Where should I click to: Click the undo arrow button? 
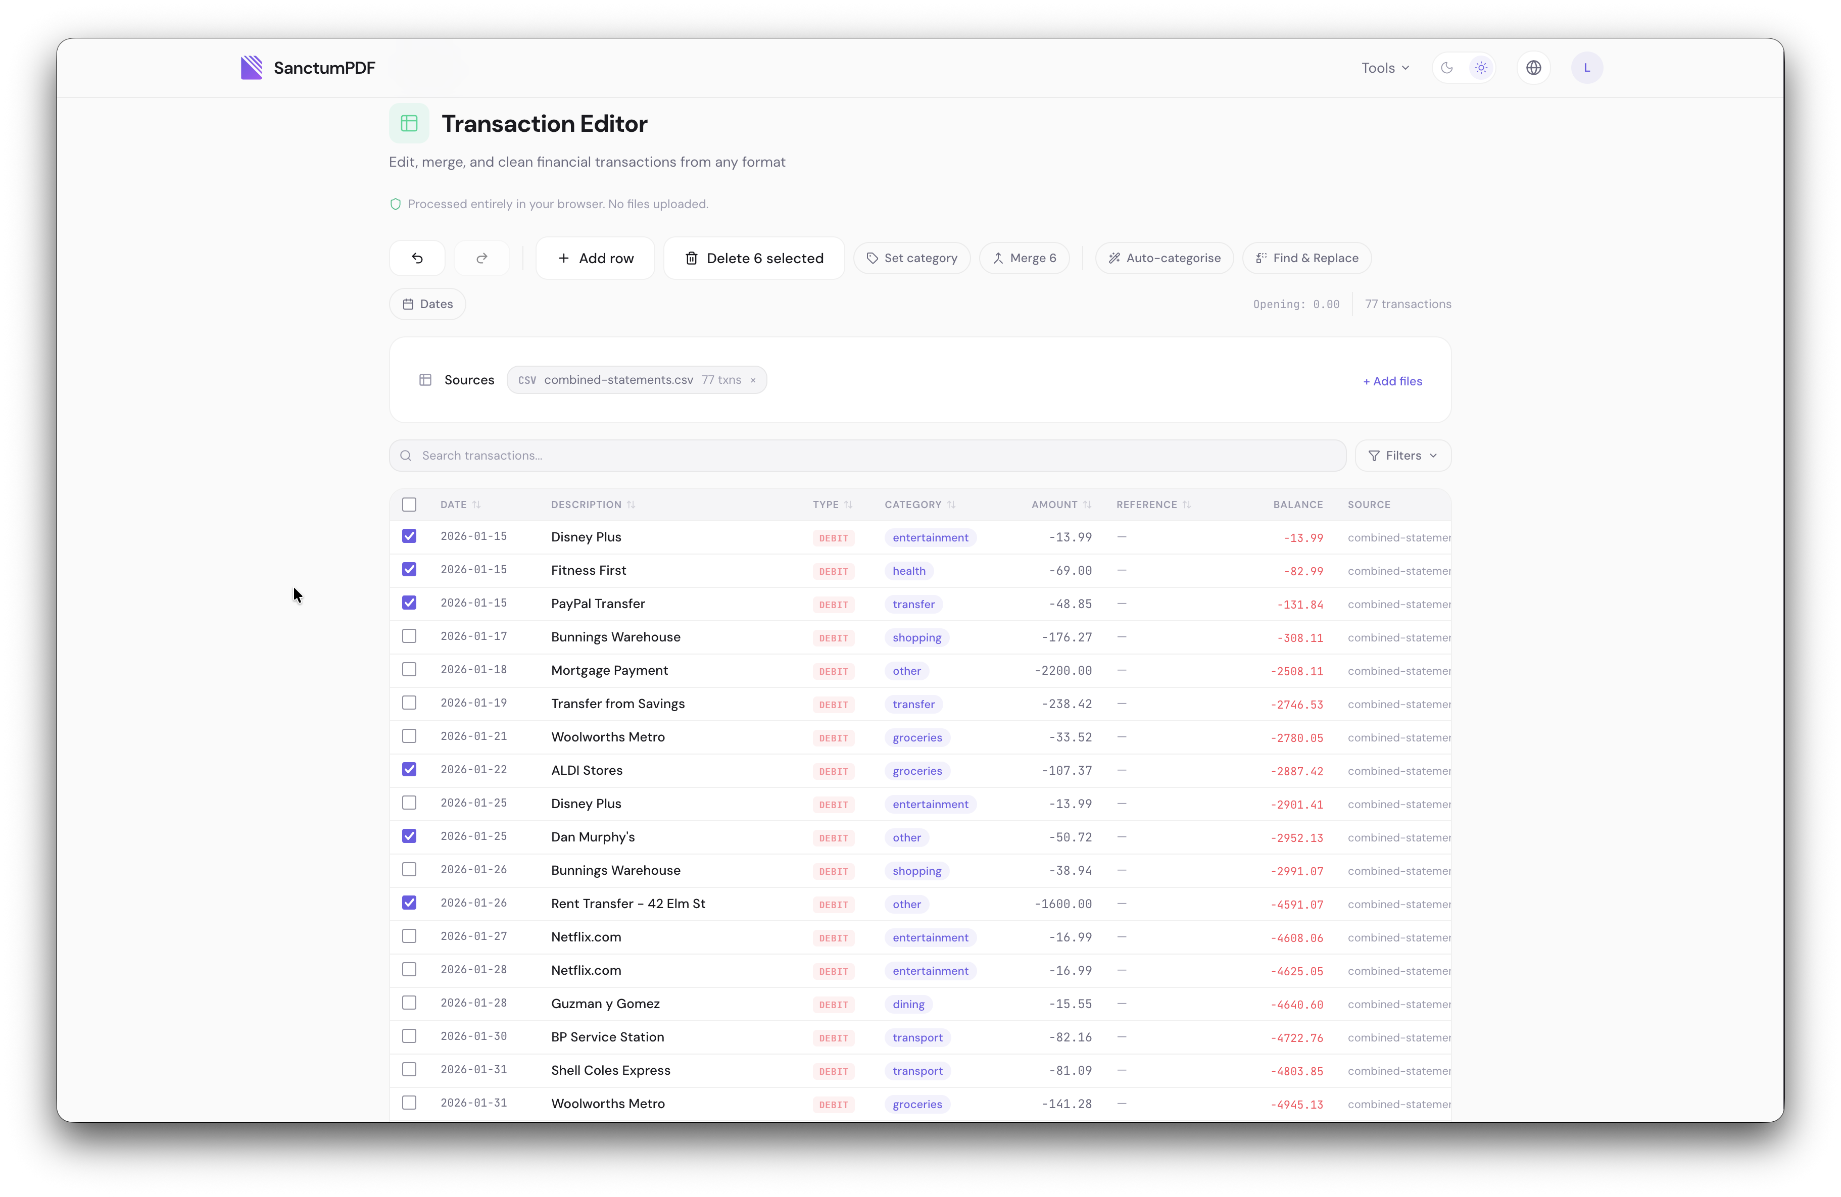click(417, 258)
